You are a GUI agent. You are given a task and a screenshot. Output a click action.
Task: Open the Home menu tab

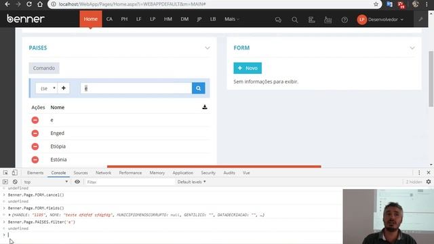[x=91, y=19]
